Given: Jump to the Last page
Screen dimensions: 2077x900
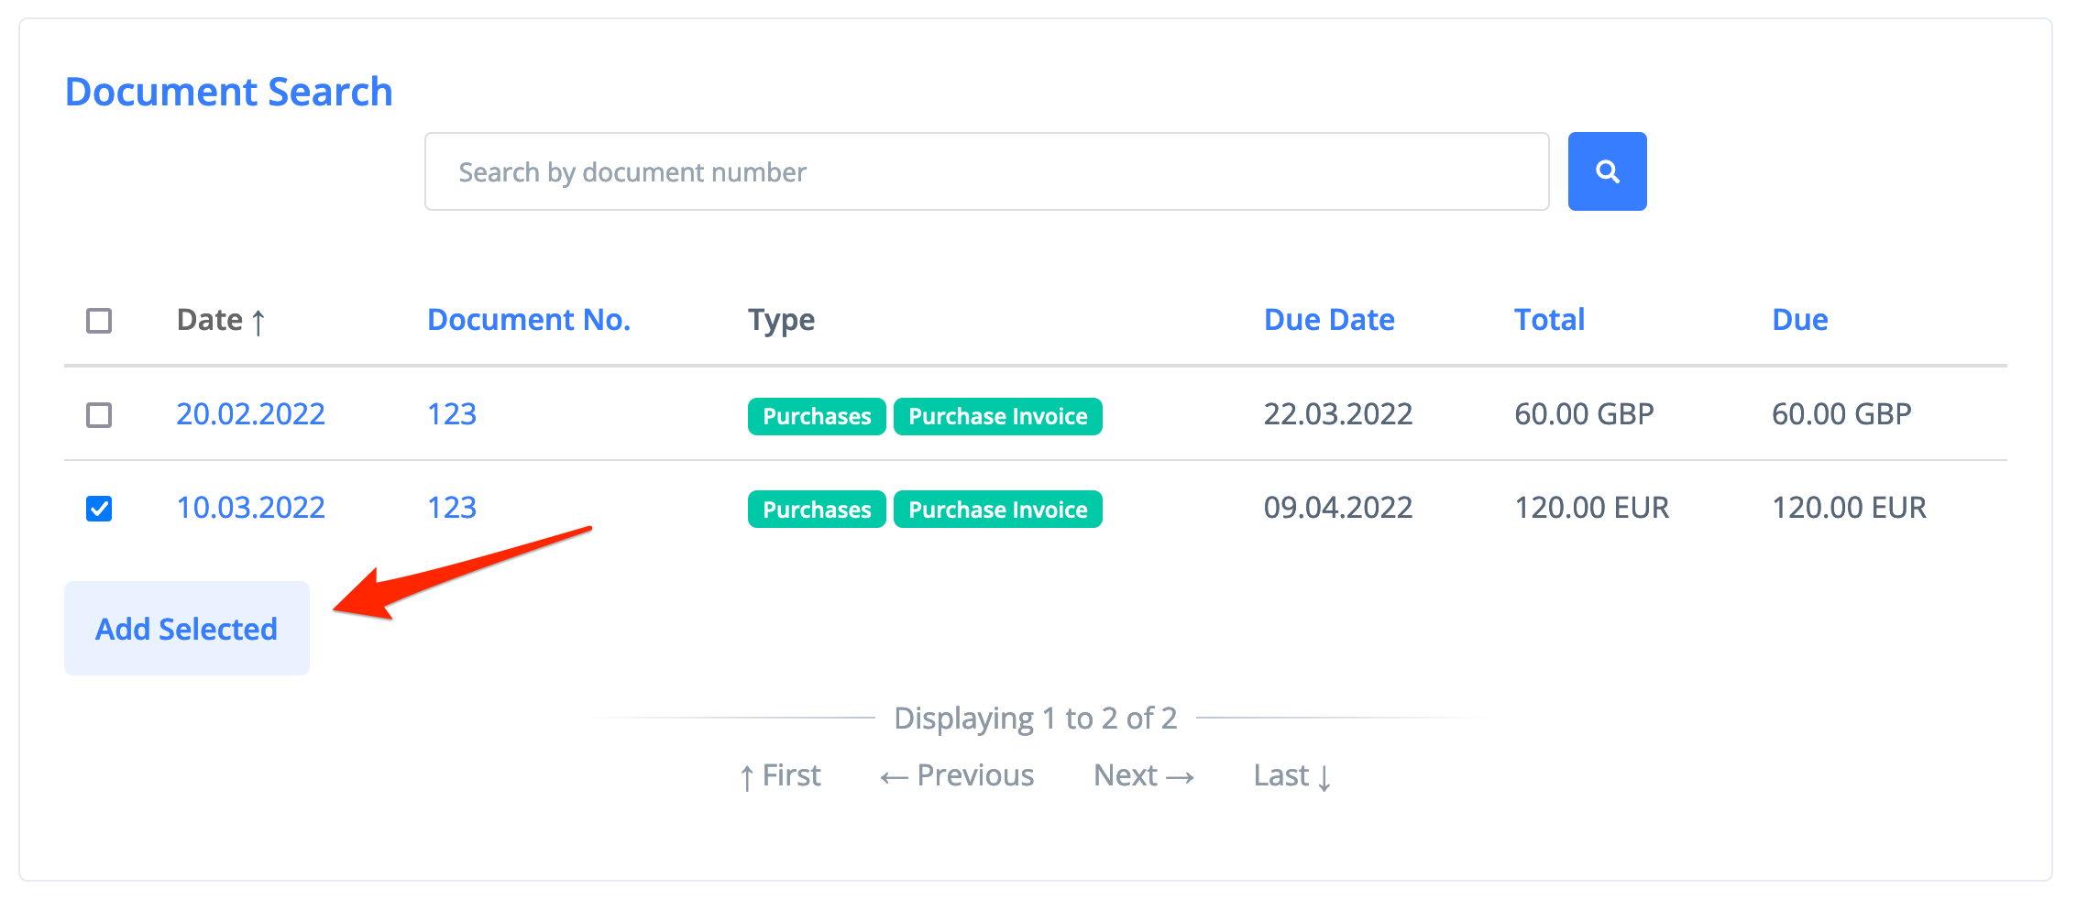Looking at the screenshot, I should [1291, 775].
